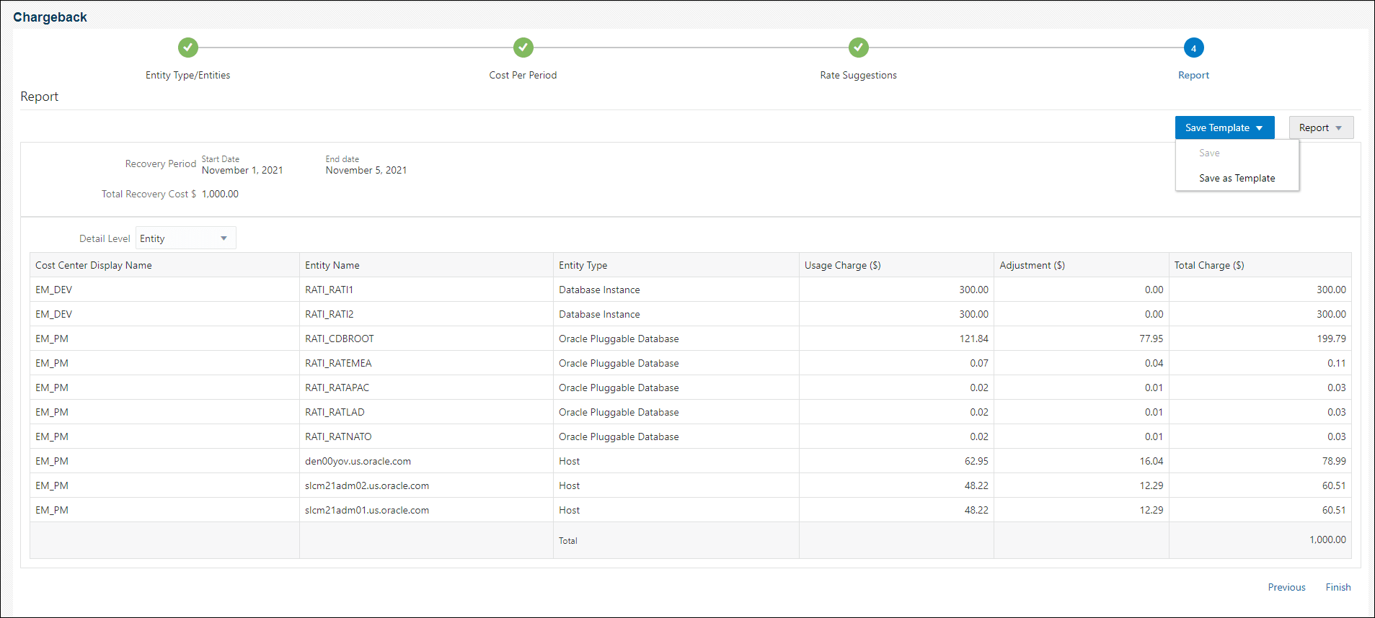Screen dimensions: 1375x618
Task: Click the Report step label
Action: tap(1193, 75)
